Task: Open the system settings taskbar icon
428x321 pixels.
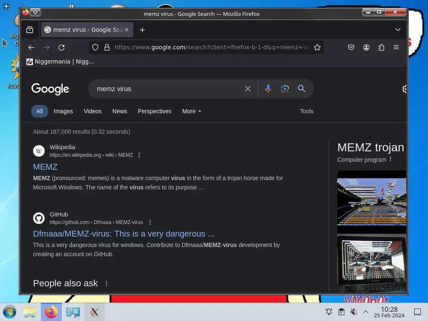Action: [x=73, y=312]
